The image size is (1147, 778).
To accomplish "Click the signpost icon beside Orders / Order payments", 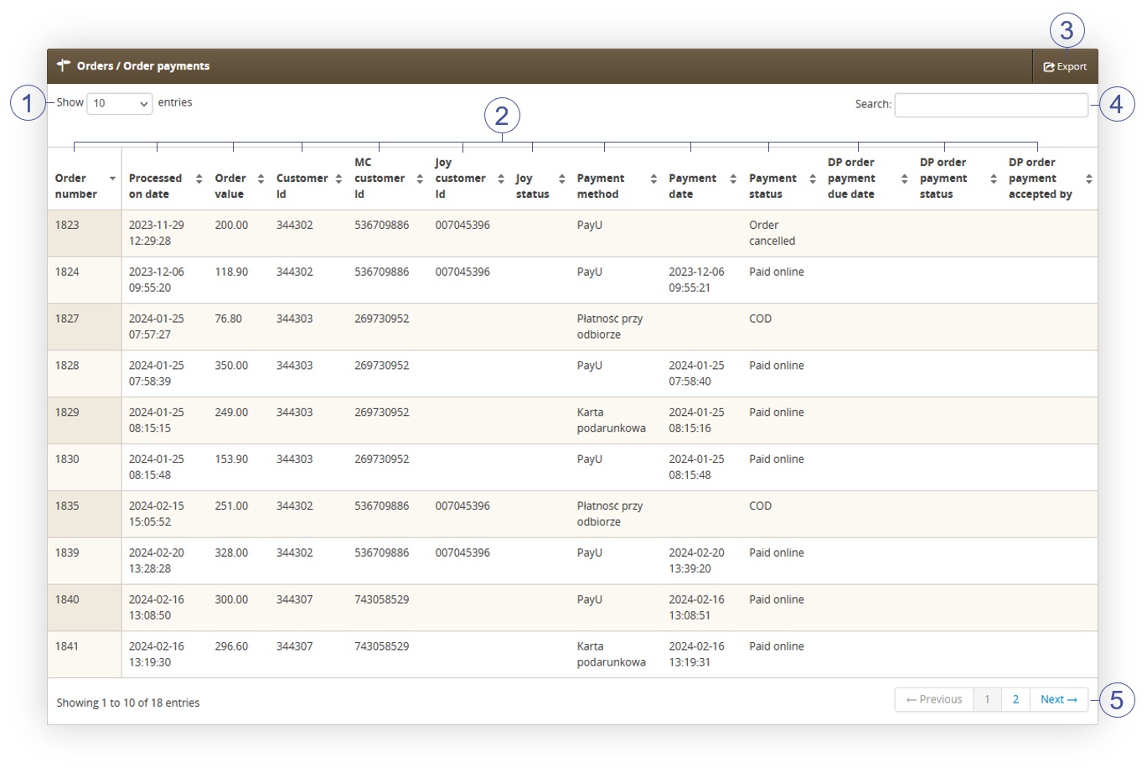I will tap(64, 65).
